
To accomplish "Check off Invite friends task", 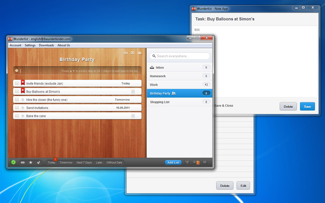I will click(17, 83).
